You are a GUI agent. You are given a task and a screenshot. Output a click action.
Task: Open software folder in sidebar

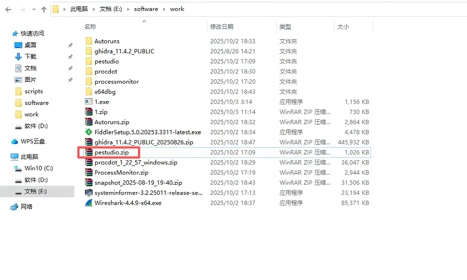[x=36, y=103]
